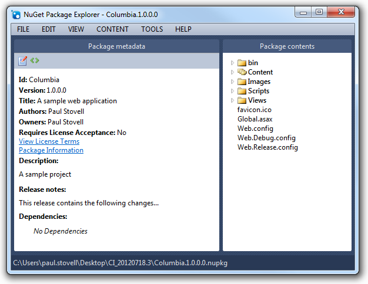Open the CONTENT menu

112,29
